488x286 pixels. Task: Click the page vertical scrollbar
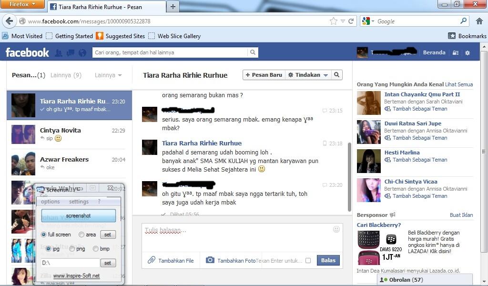click(x=484, y=152)
